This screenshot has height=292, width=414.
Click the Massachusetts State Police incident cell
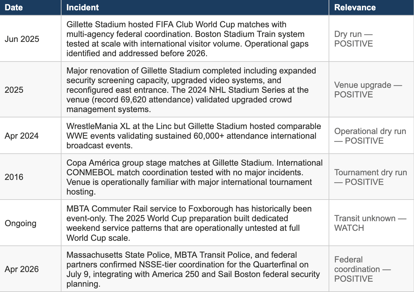click(195, 269)
